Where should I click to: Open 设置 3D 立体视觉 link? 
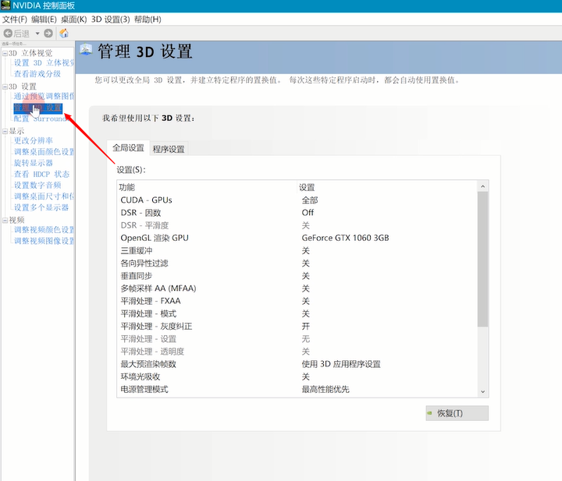click(x=44, y=63)
